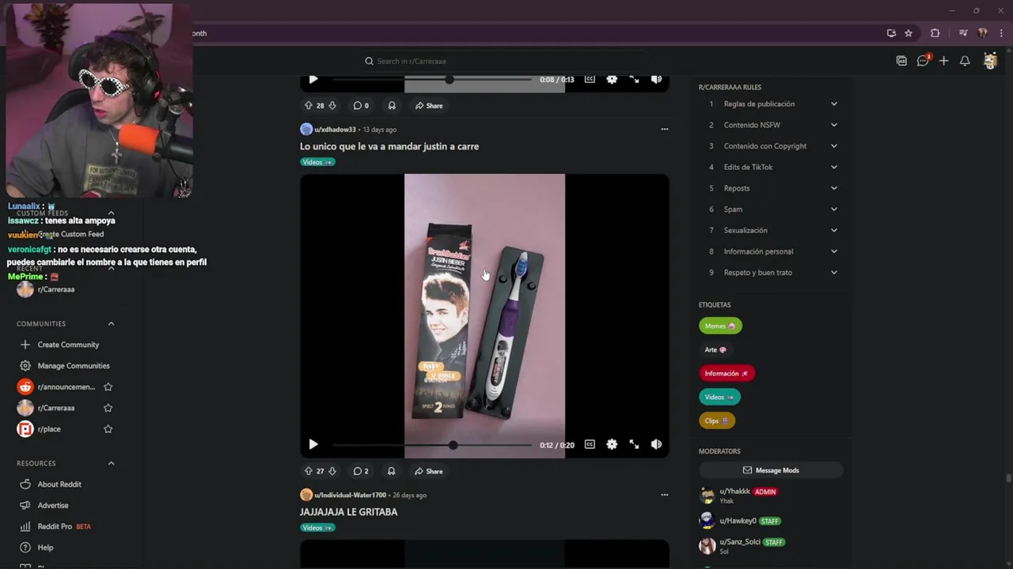Seek the toothbrush video progress bar
The width and height of the screenshot is (1013, 569).
432,445
